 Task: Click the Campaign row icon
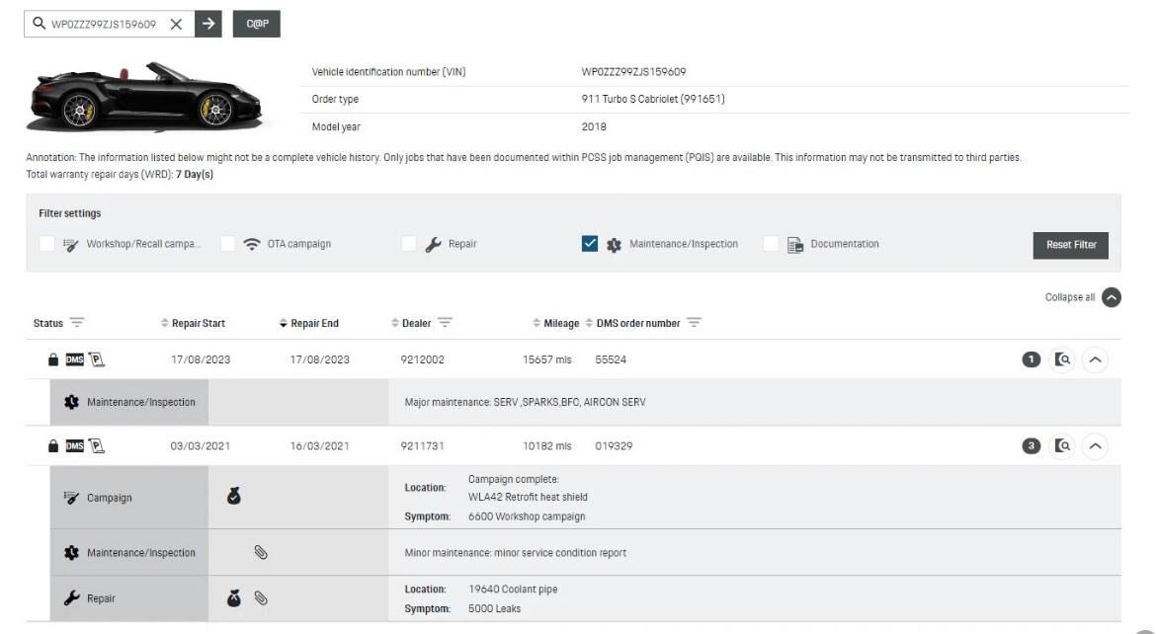(71, 498)
